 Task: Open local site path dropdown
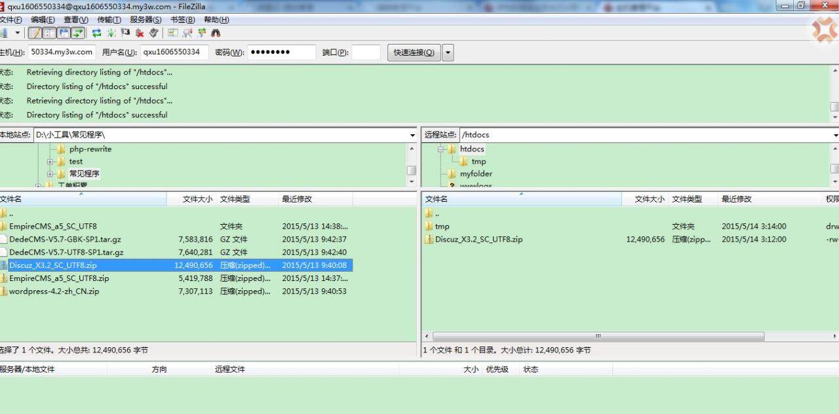click(412, 135)
